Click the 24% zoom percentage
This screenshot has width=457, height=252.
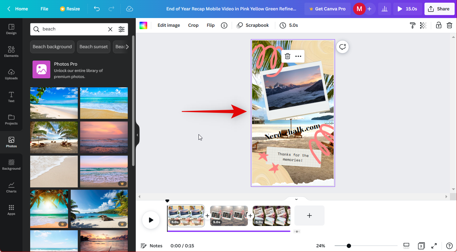coord(321,246)
